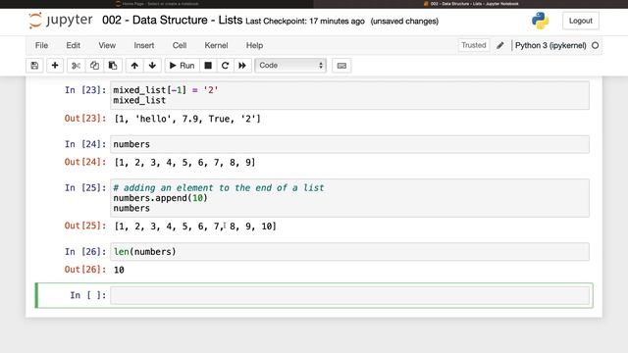Open the Help menu
The image size is (628, 353).
point(254,45)
